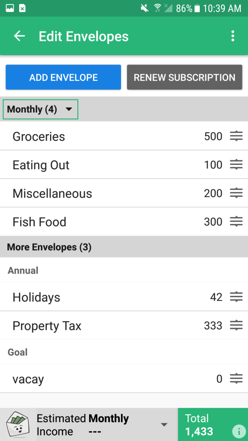248x441 pixels.
Task: Click the ADD ENVELOPE button
Action: click(x=63, y=78)
